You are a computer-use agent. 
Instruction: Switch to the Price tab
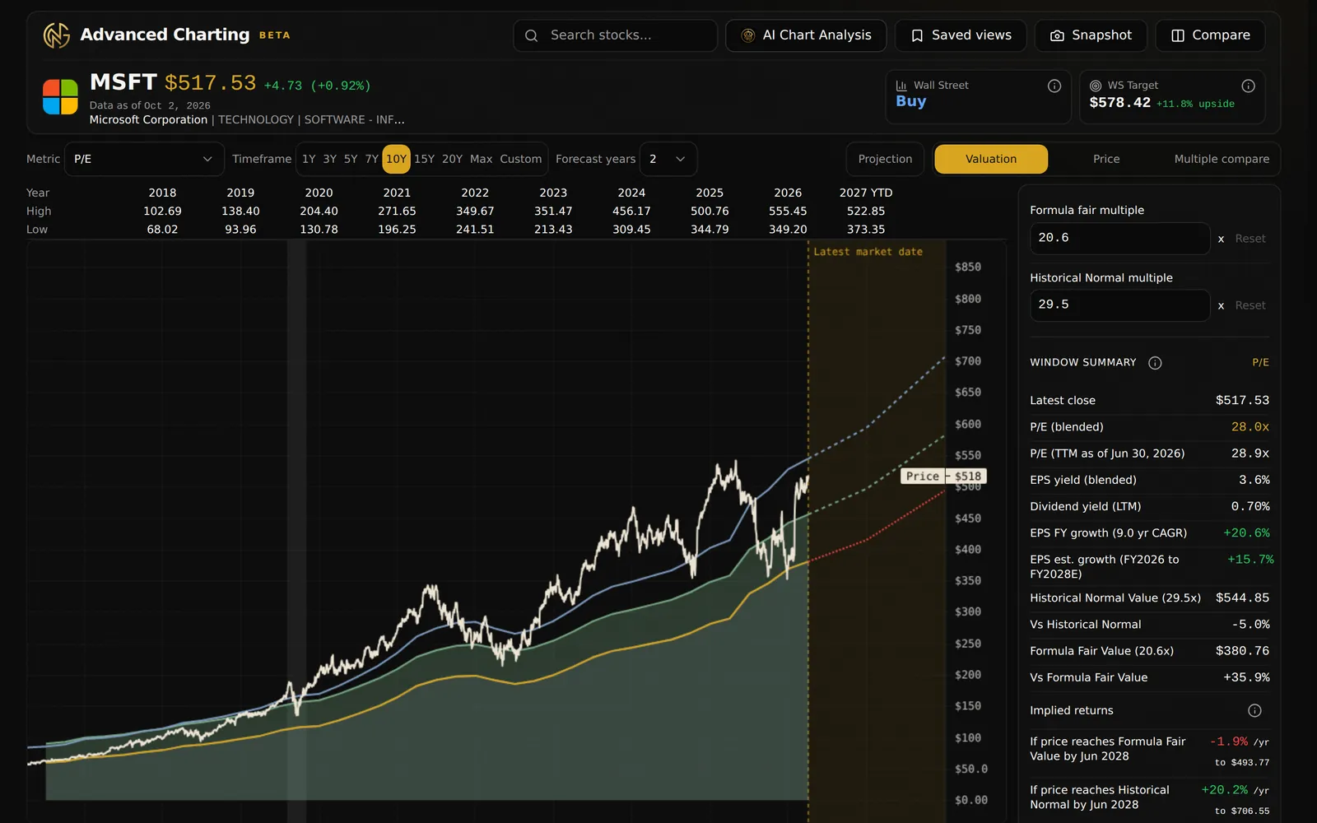pyautogui.click(x=1106, y=159)
